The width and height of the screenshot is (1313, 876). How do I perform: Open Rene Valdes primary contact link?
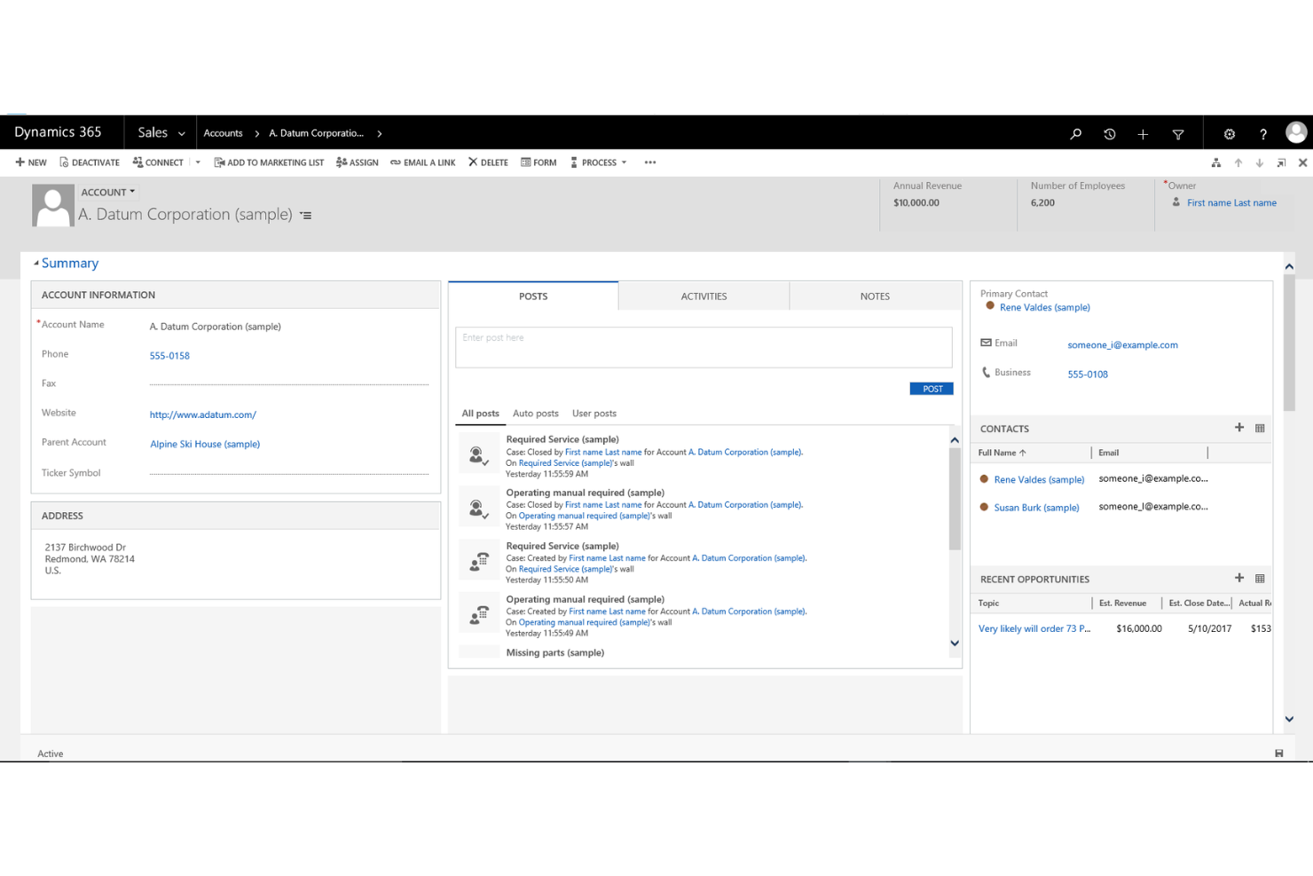[x=1045, y=307]
